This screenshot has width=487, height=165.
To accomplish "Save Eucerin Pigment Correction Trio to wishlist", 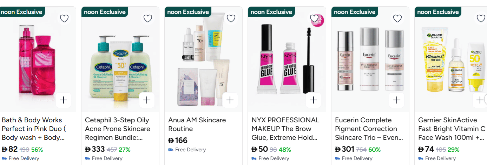I will (x=397, y=19).
